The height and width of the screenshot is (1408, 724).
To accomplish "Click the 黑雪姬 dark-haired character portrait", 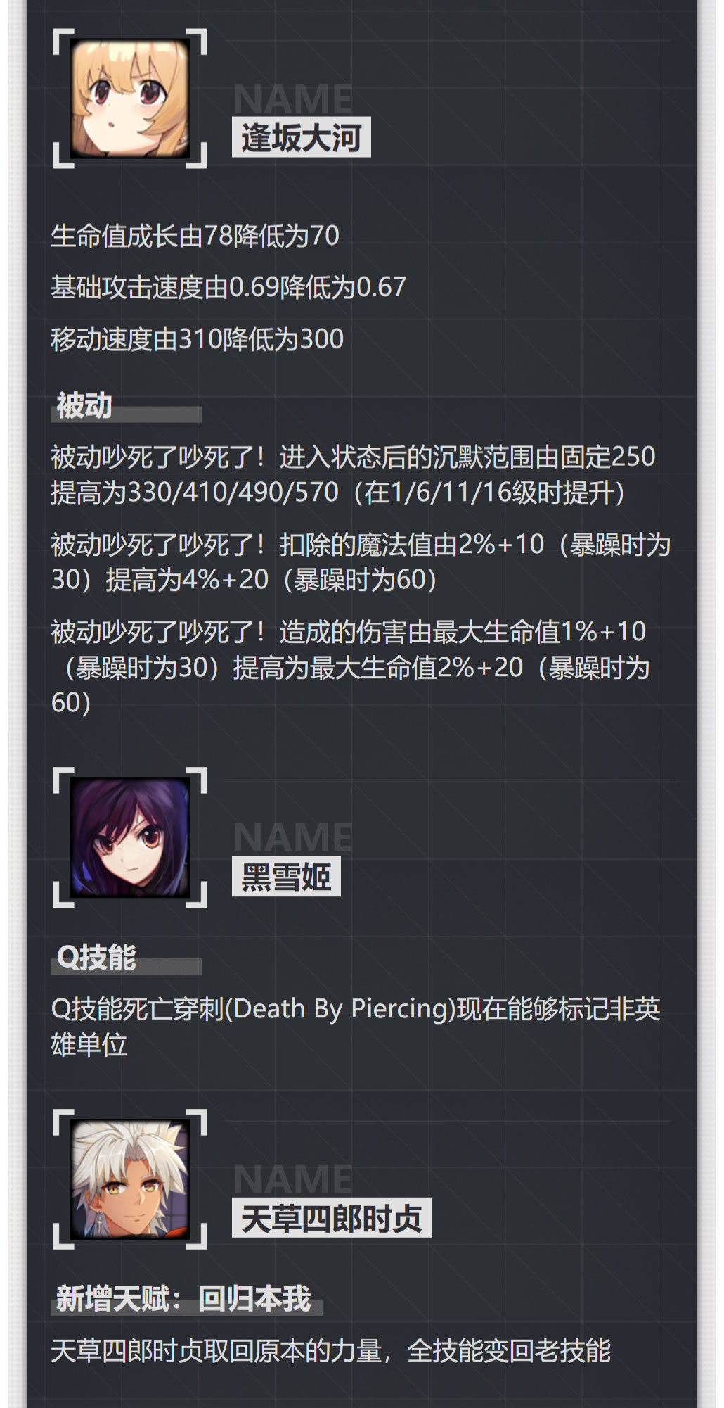I will [x=130, y=837].
